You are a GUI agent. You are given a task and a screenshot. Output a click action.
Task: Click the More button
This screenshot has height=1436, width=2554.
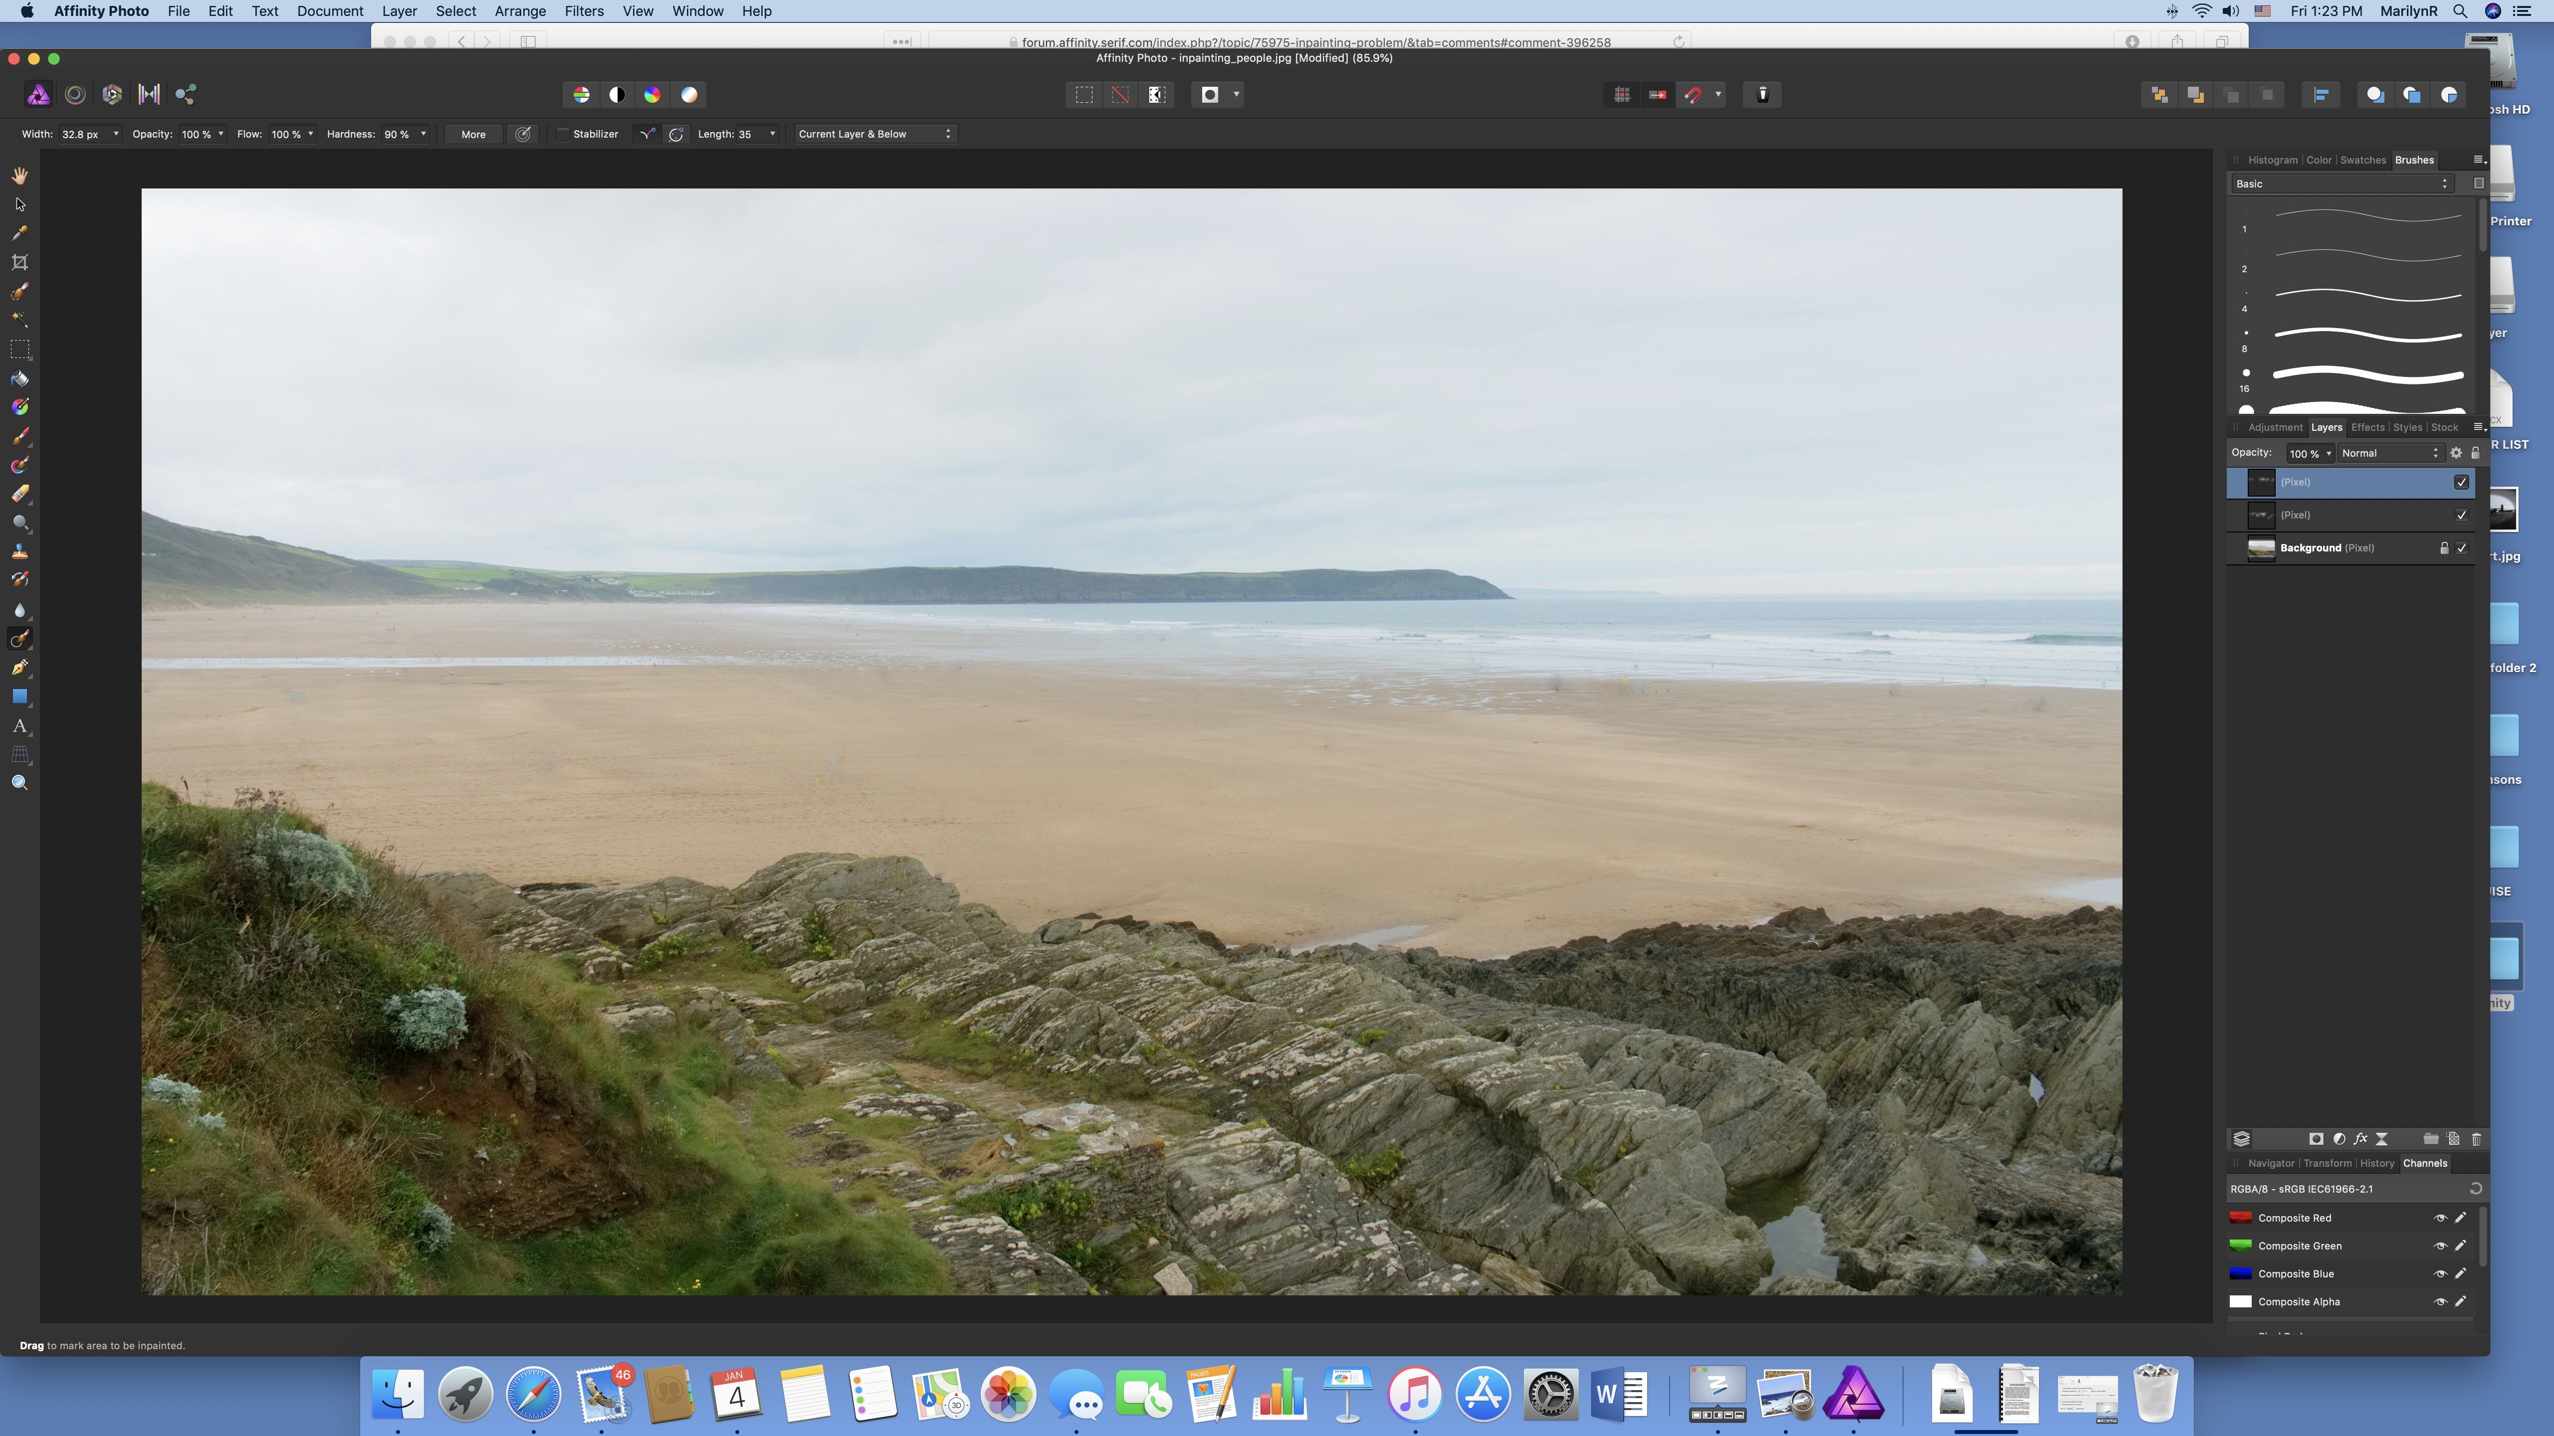tap(473, 134)
